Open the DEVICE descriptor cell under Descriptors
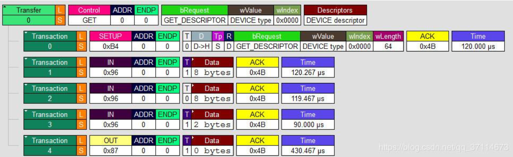The height and width of the screenshot is (157, 513). [x=336, y=15]
